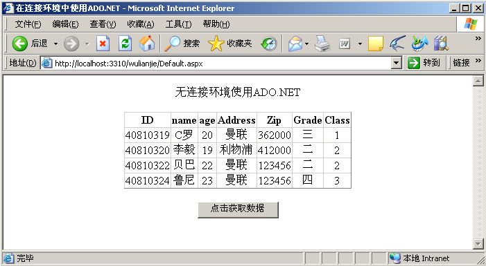Click the name cell 鲁尼
This screenshot has width=486, height=266.
[184, 180]
